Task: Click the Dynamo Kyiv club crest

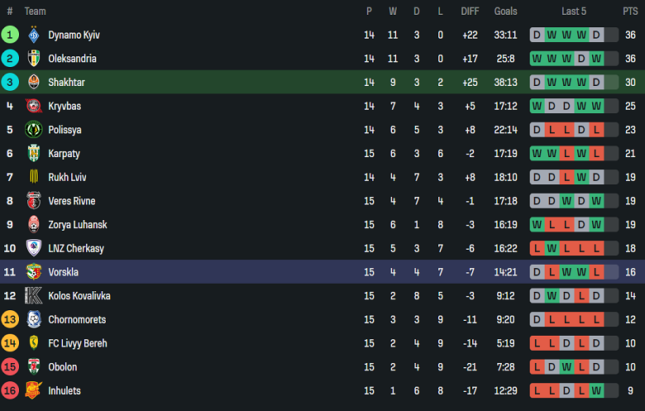Action: (34, 35)
